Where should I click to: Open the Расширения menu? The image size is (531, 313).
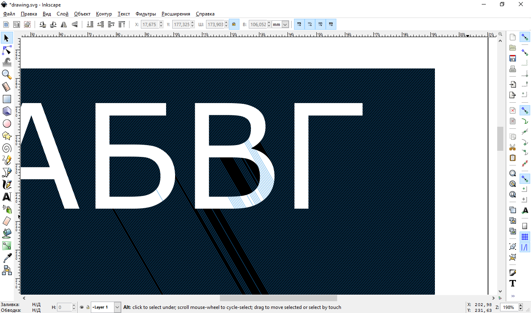point(176,14)
